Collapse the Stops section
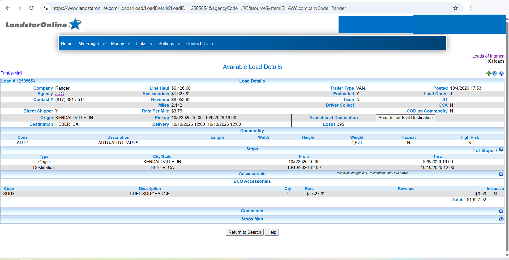The image size is (509, 260). [501, 149]
